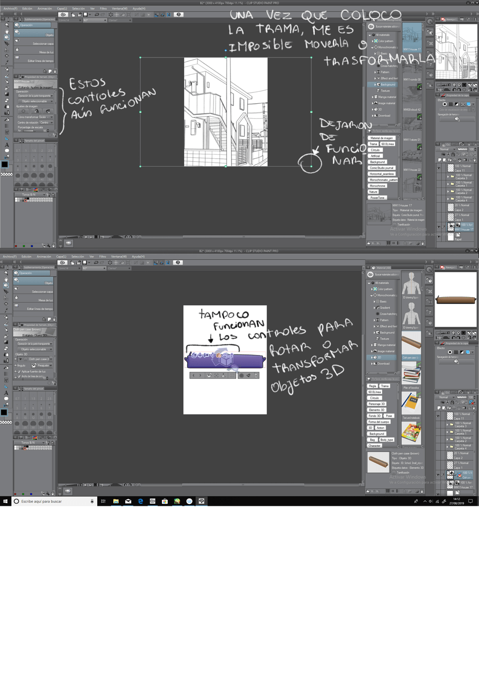Screen dimensions: 479x678
Task: Open the Animación menu in the upper window
Action: pyautogui.click(x=44, y=8)
